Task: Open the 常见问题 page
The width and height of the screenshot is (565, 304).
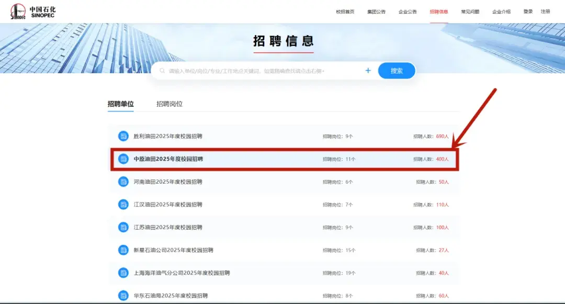Action: tap(469, 11)
